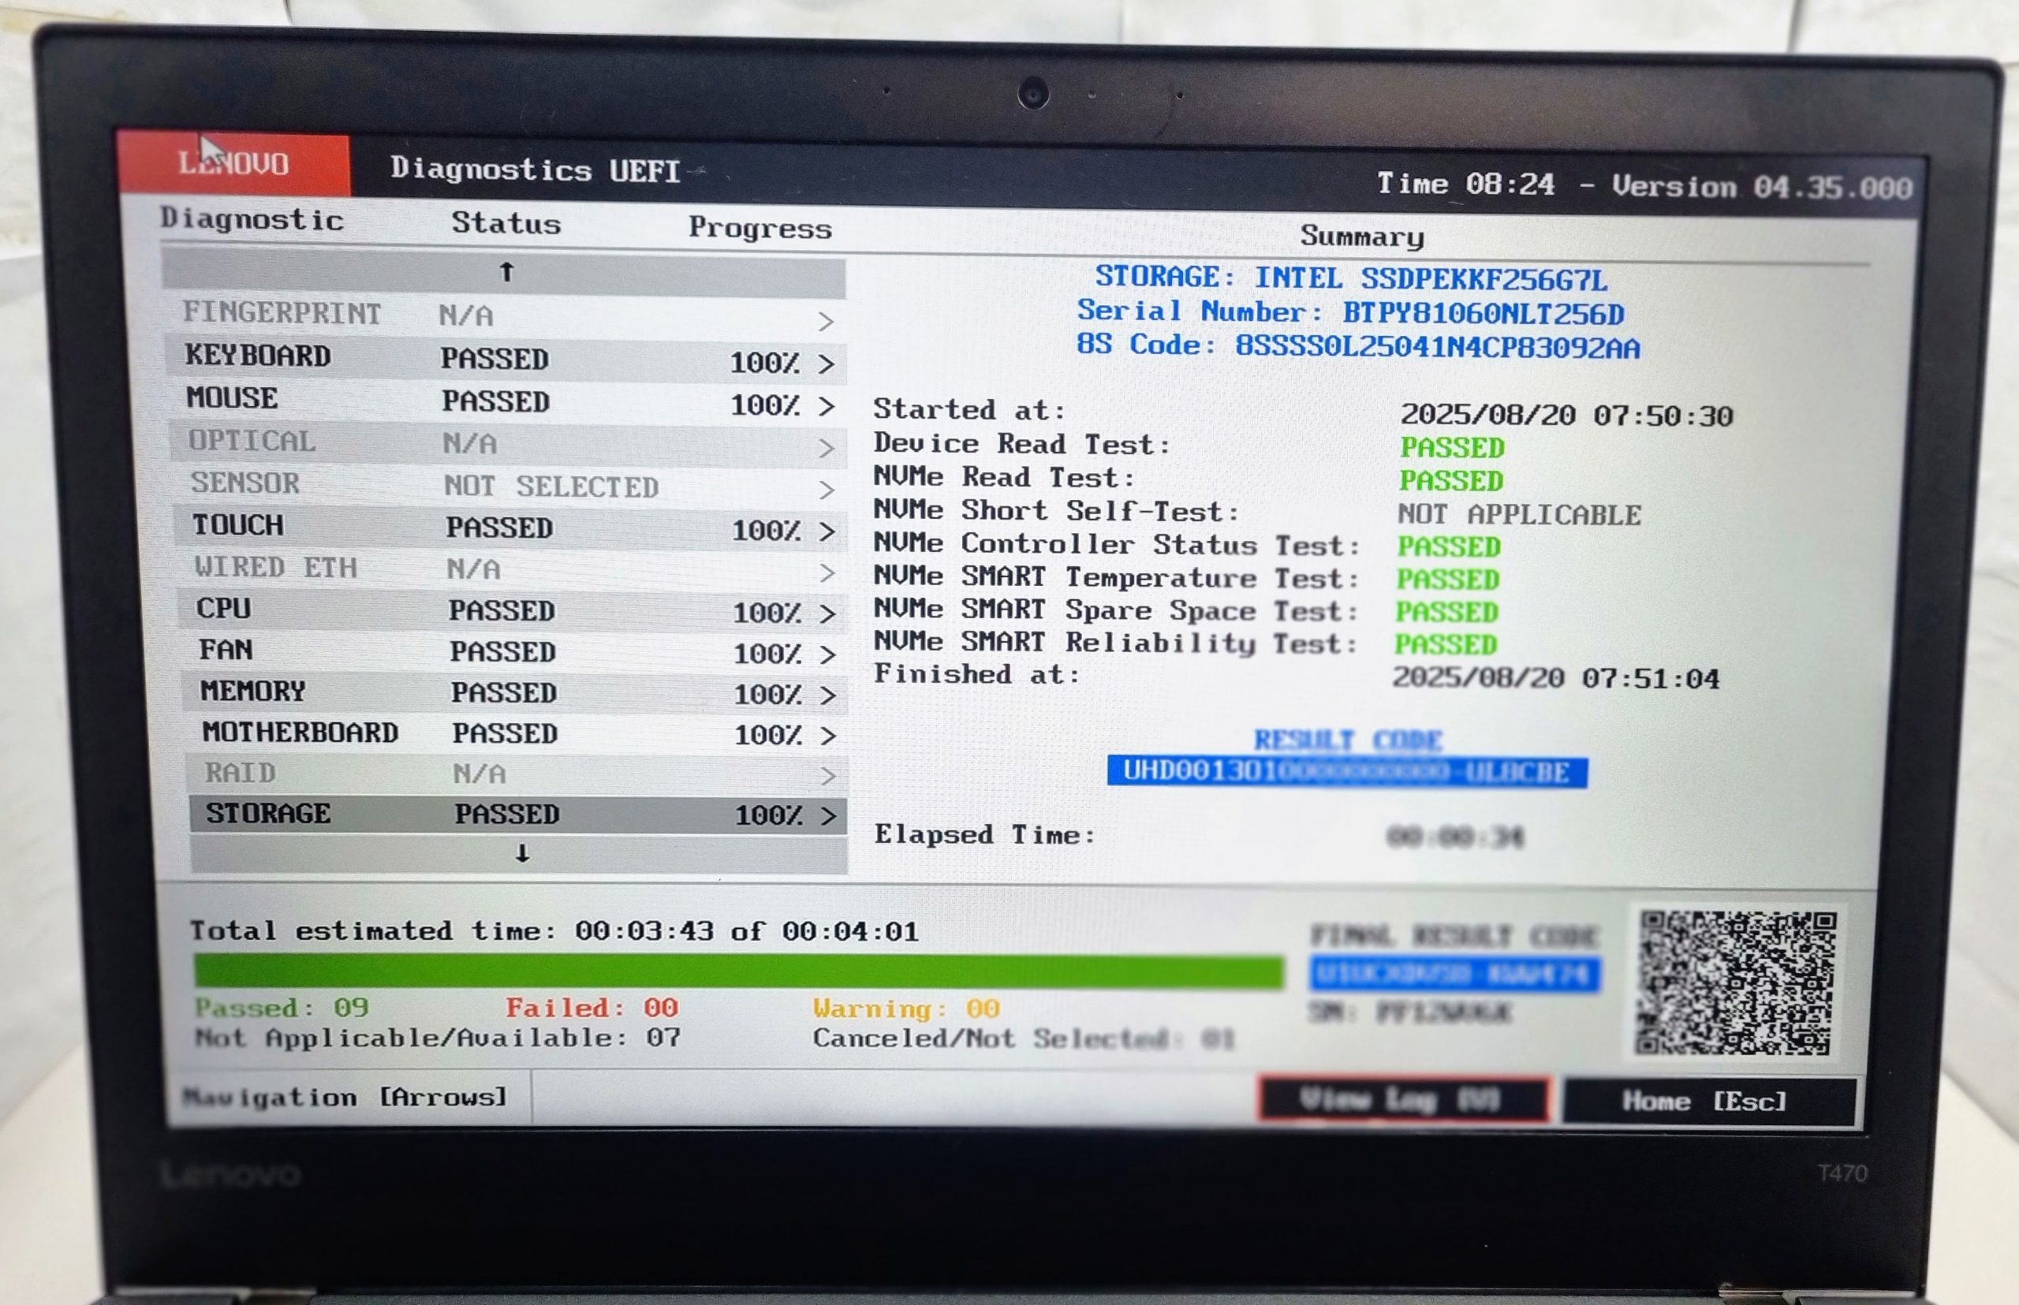Click the storage result code box
This screenshot has height=1305, width=2019.
tap(1347, 772)
